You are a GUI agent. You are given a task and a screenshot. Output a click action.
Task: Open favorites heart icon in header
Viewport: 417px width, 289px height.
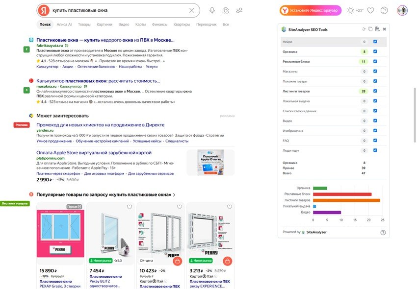pos(370,10)
